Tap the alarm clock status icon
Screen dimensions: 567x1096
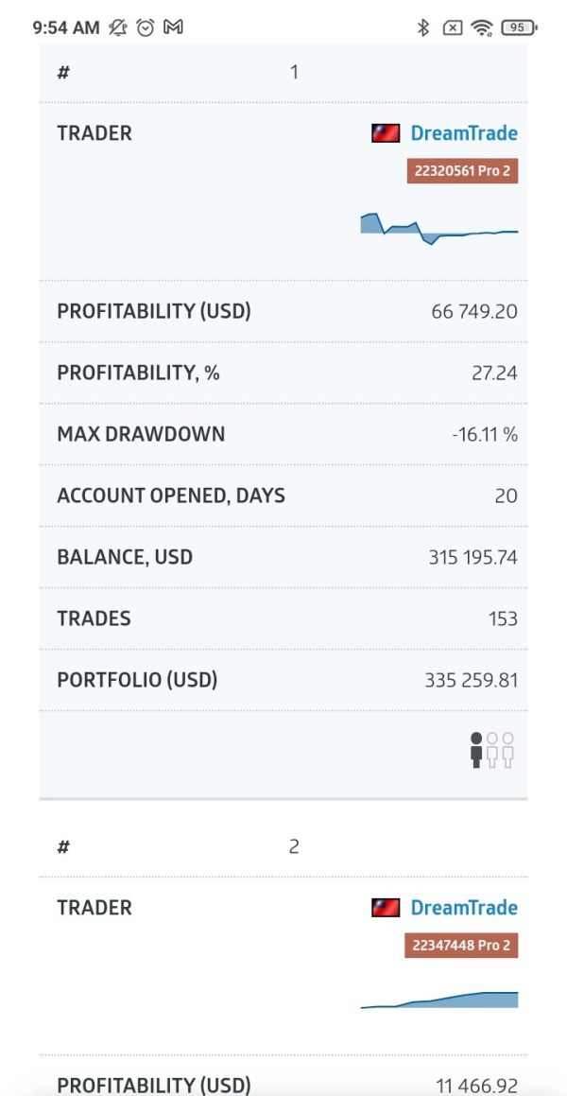pyautogui.click(x=145, y=27)
